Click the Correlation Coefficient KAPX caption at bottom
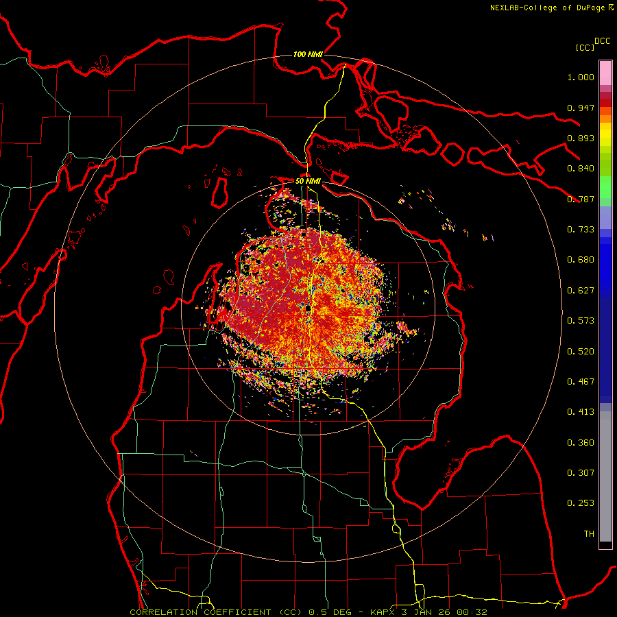This screenshot has width=617, height=617. click(x=308, y=612)
